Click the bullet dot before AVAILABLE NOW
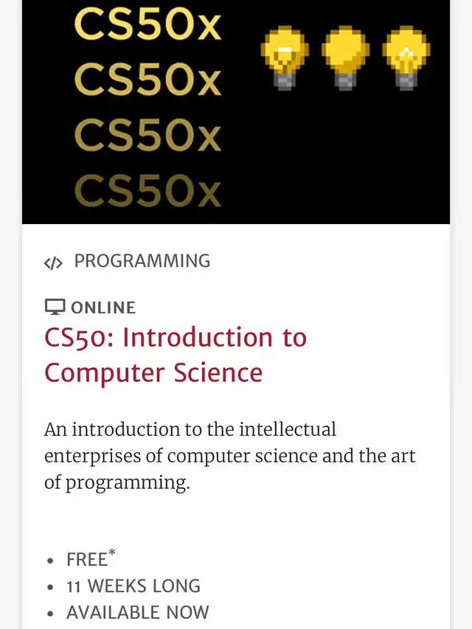The height and width of the screenshot is (629, 472). (x=50, y=614)
